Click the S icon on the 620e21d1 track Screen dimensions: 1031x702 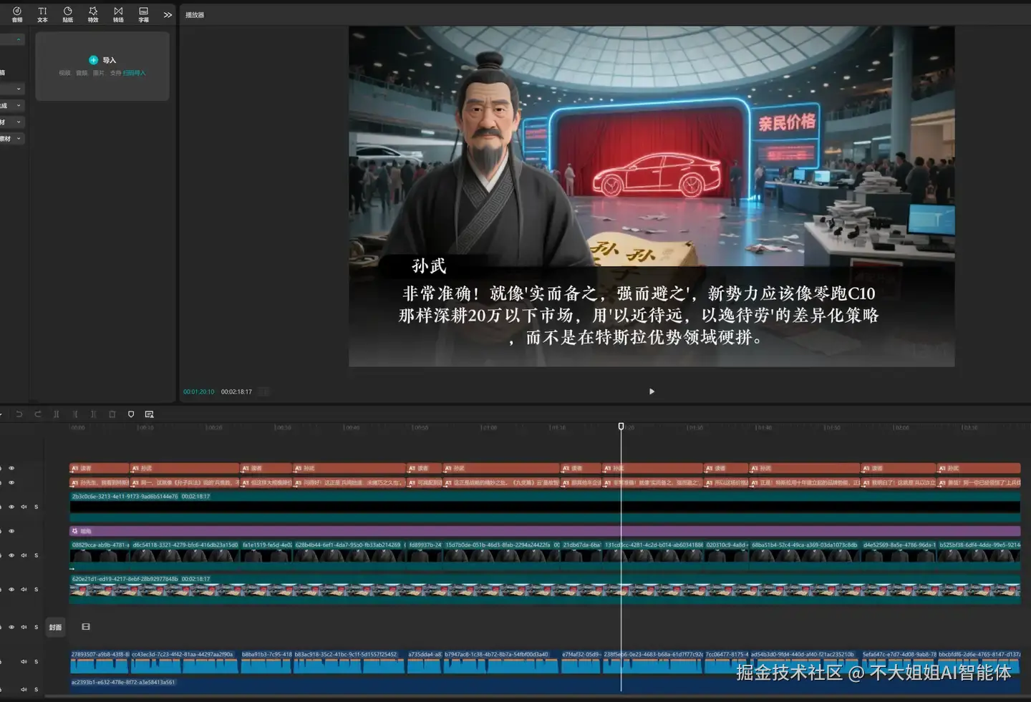coord(36,590)
